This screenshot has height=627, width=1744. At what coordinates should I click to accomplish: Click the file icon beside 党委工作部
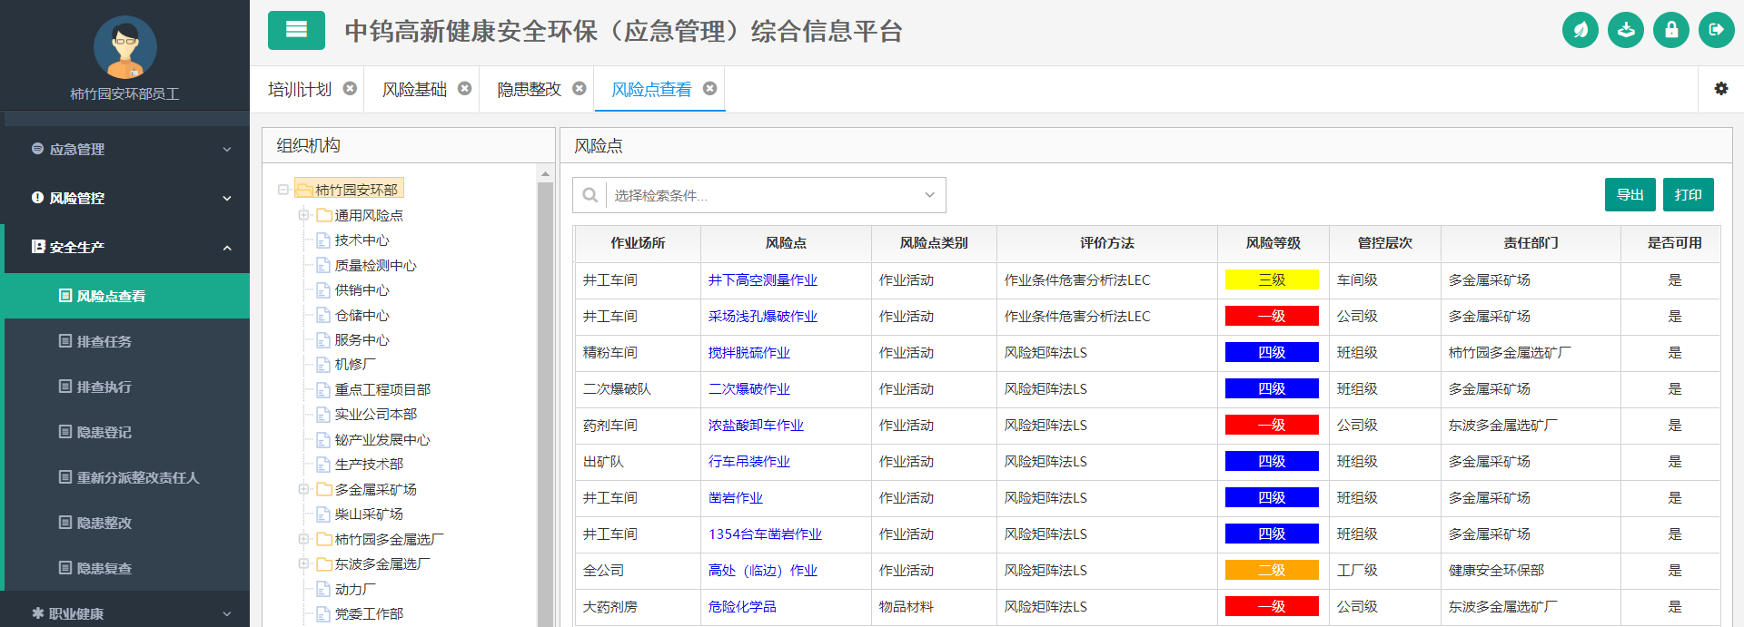pos(322,614)
